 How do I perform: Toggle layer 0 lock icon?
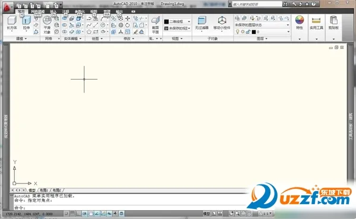[248, 31]
